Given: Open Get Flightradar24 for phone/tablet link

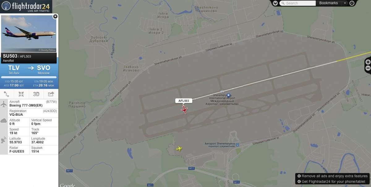Looking at the screenshot, I should [x=331, y=181].
